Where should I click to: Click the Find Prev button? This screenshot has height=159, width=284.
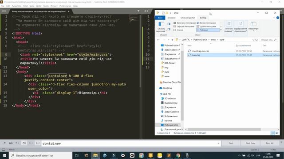pyautogui.click(x=250, y=143)
